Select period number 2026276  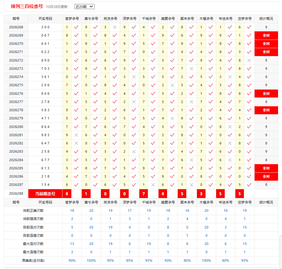point(16,94)
